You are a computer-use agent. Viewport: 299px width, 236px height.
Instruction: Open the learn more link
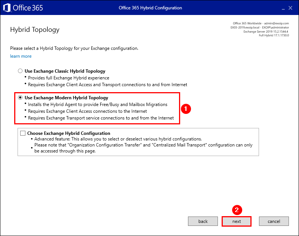(21, 56)
